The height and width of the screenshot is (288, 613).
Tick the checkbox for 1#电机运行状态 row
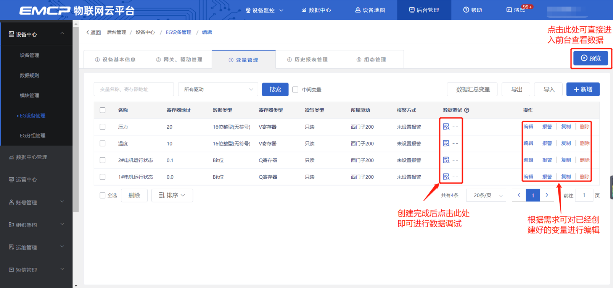(103, 177)
